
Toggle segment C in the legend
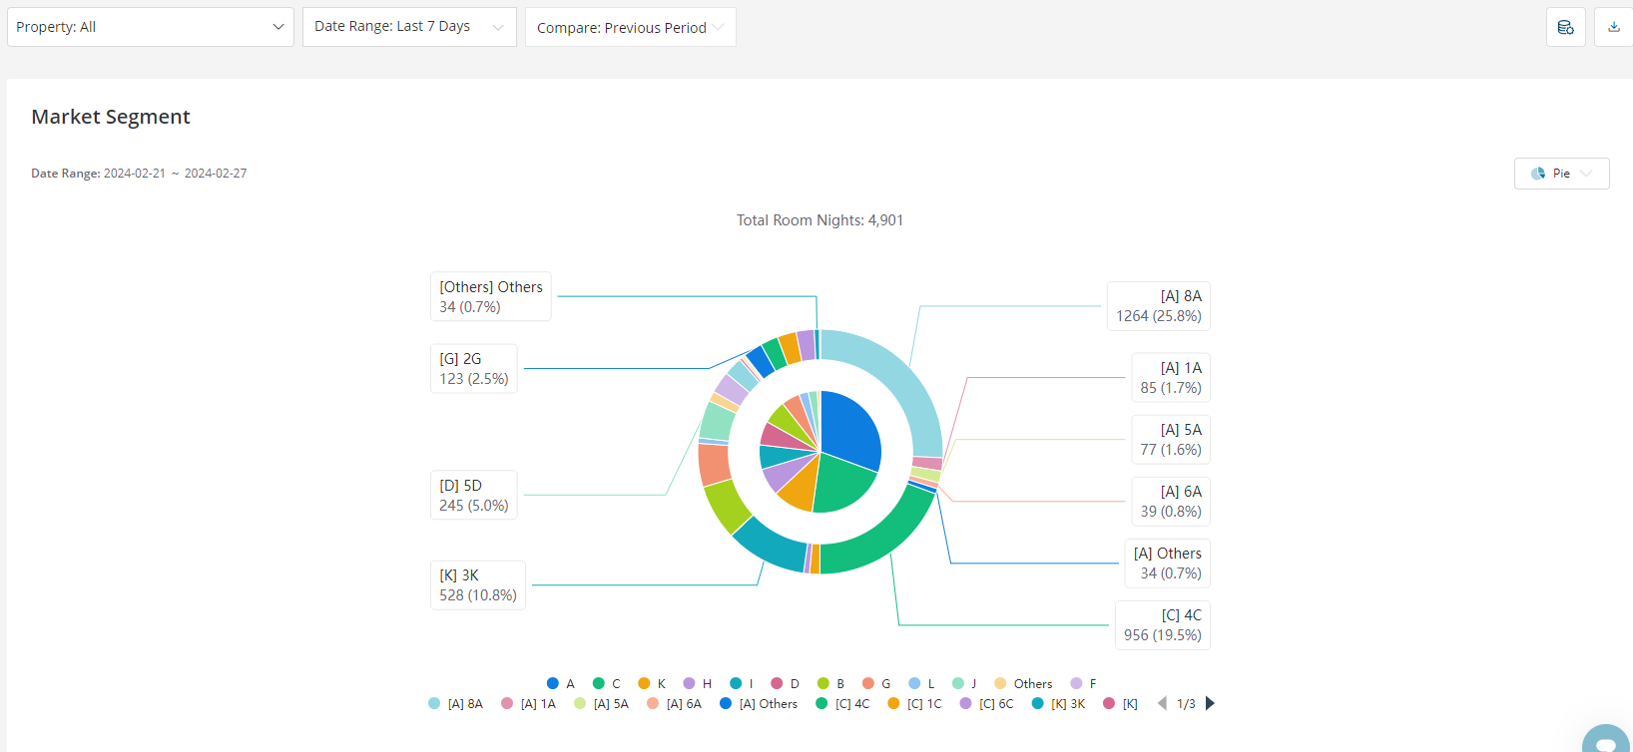point(607,683)
